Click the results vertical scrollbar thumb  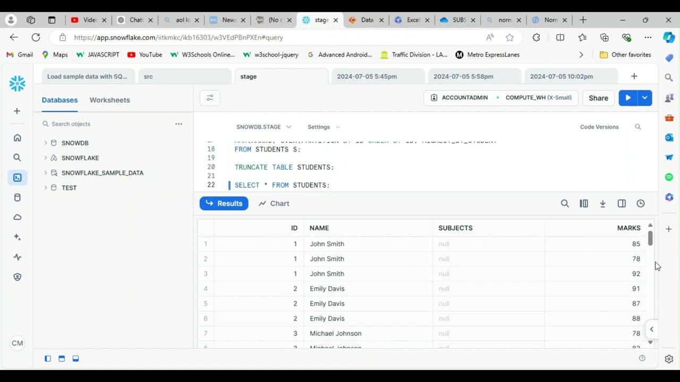(650, 238)
